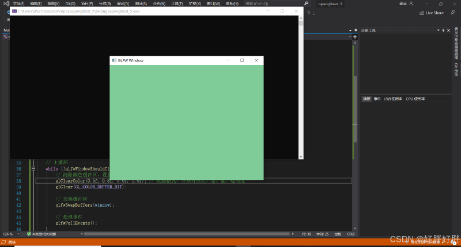Click the toolbar overflow dropdown arrow
The image size is (461, 247).
point(313,14)
